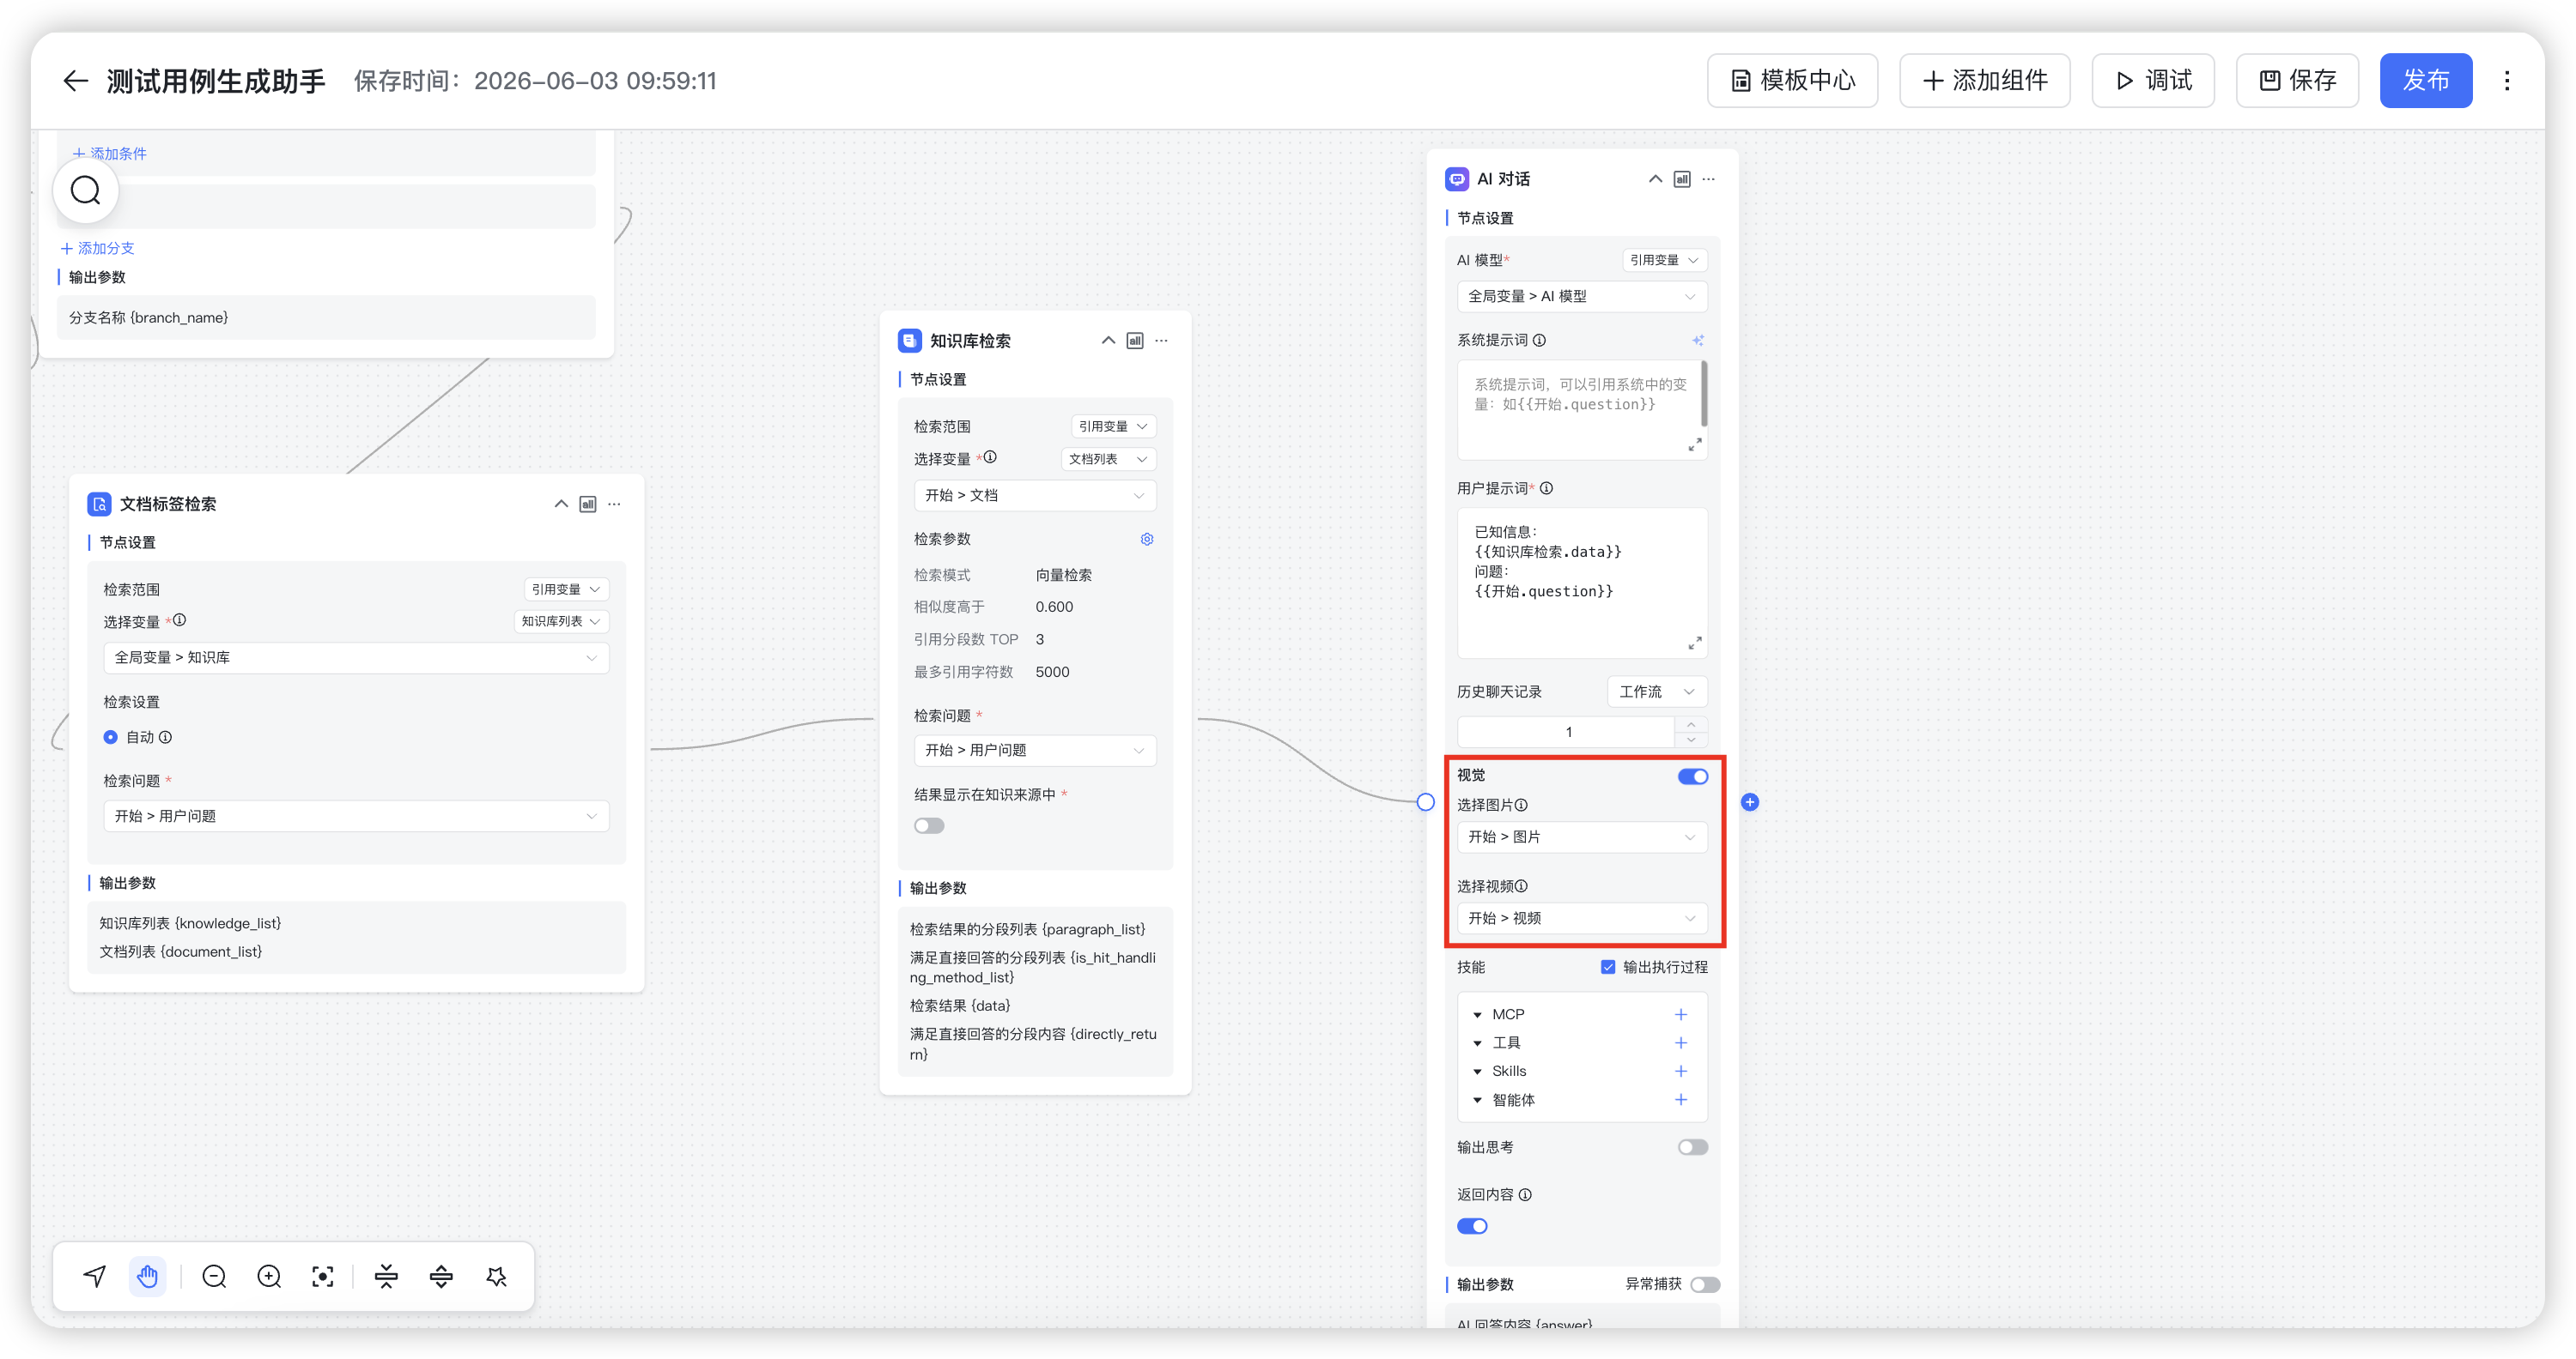Zoom in the canvas
The width and height of the screenshot is (2576, 1359).
coord(269,1276)
